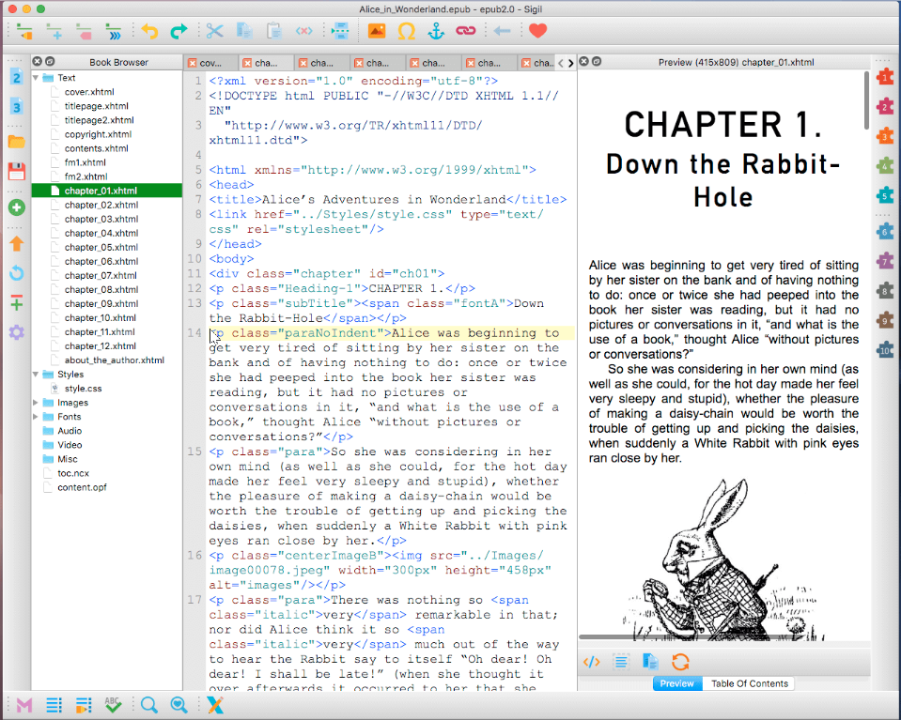Click the Insert Special Character omega icon
The image size is (901, 720).
pyautogui.click(x=406, y=31)
